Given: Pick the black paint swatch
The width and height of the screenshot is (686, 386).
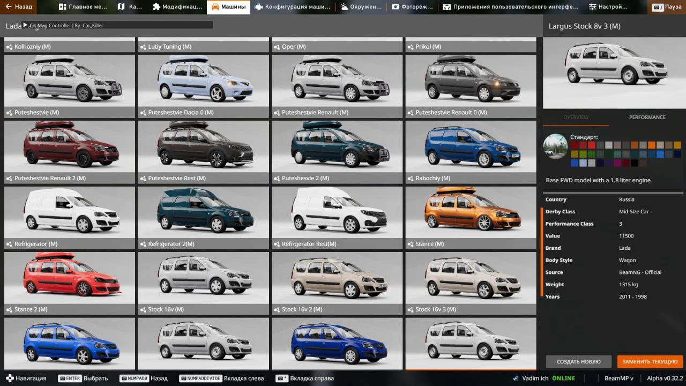Looking at the screenshot, I should tap(635, 163).
